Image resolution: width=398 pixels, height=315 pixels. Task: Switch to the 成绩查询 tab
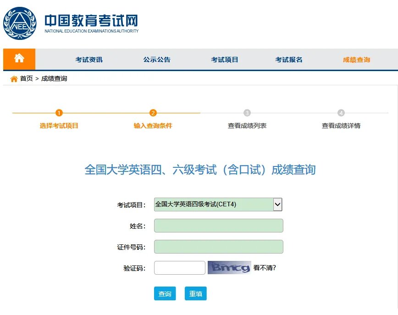point(357,59)
